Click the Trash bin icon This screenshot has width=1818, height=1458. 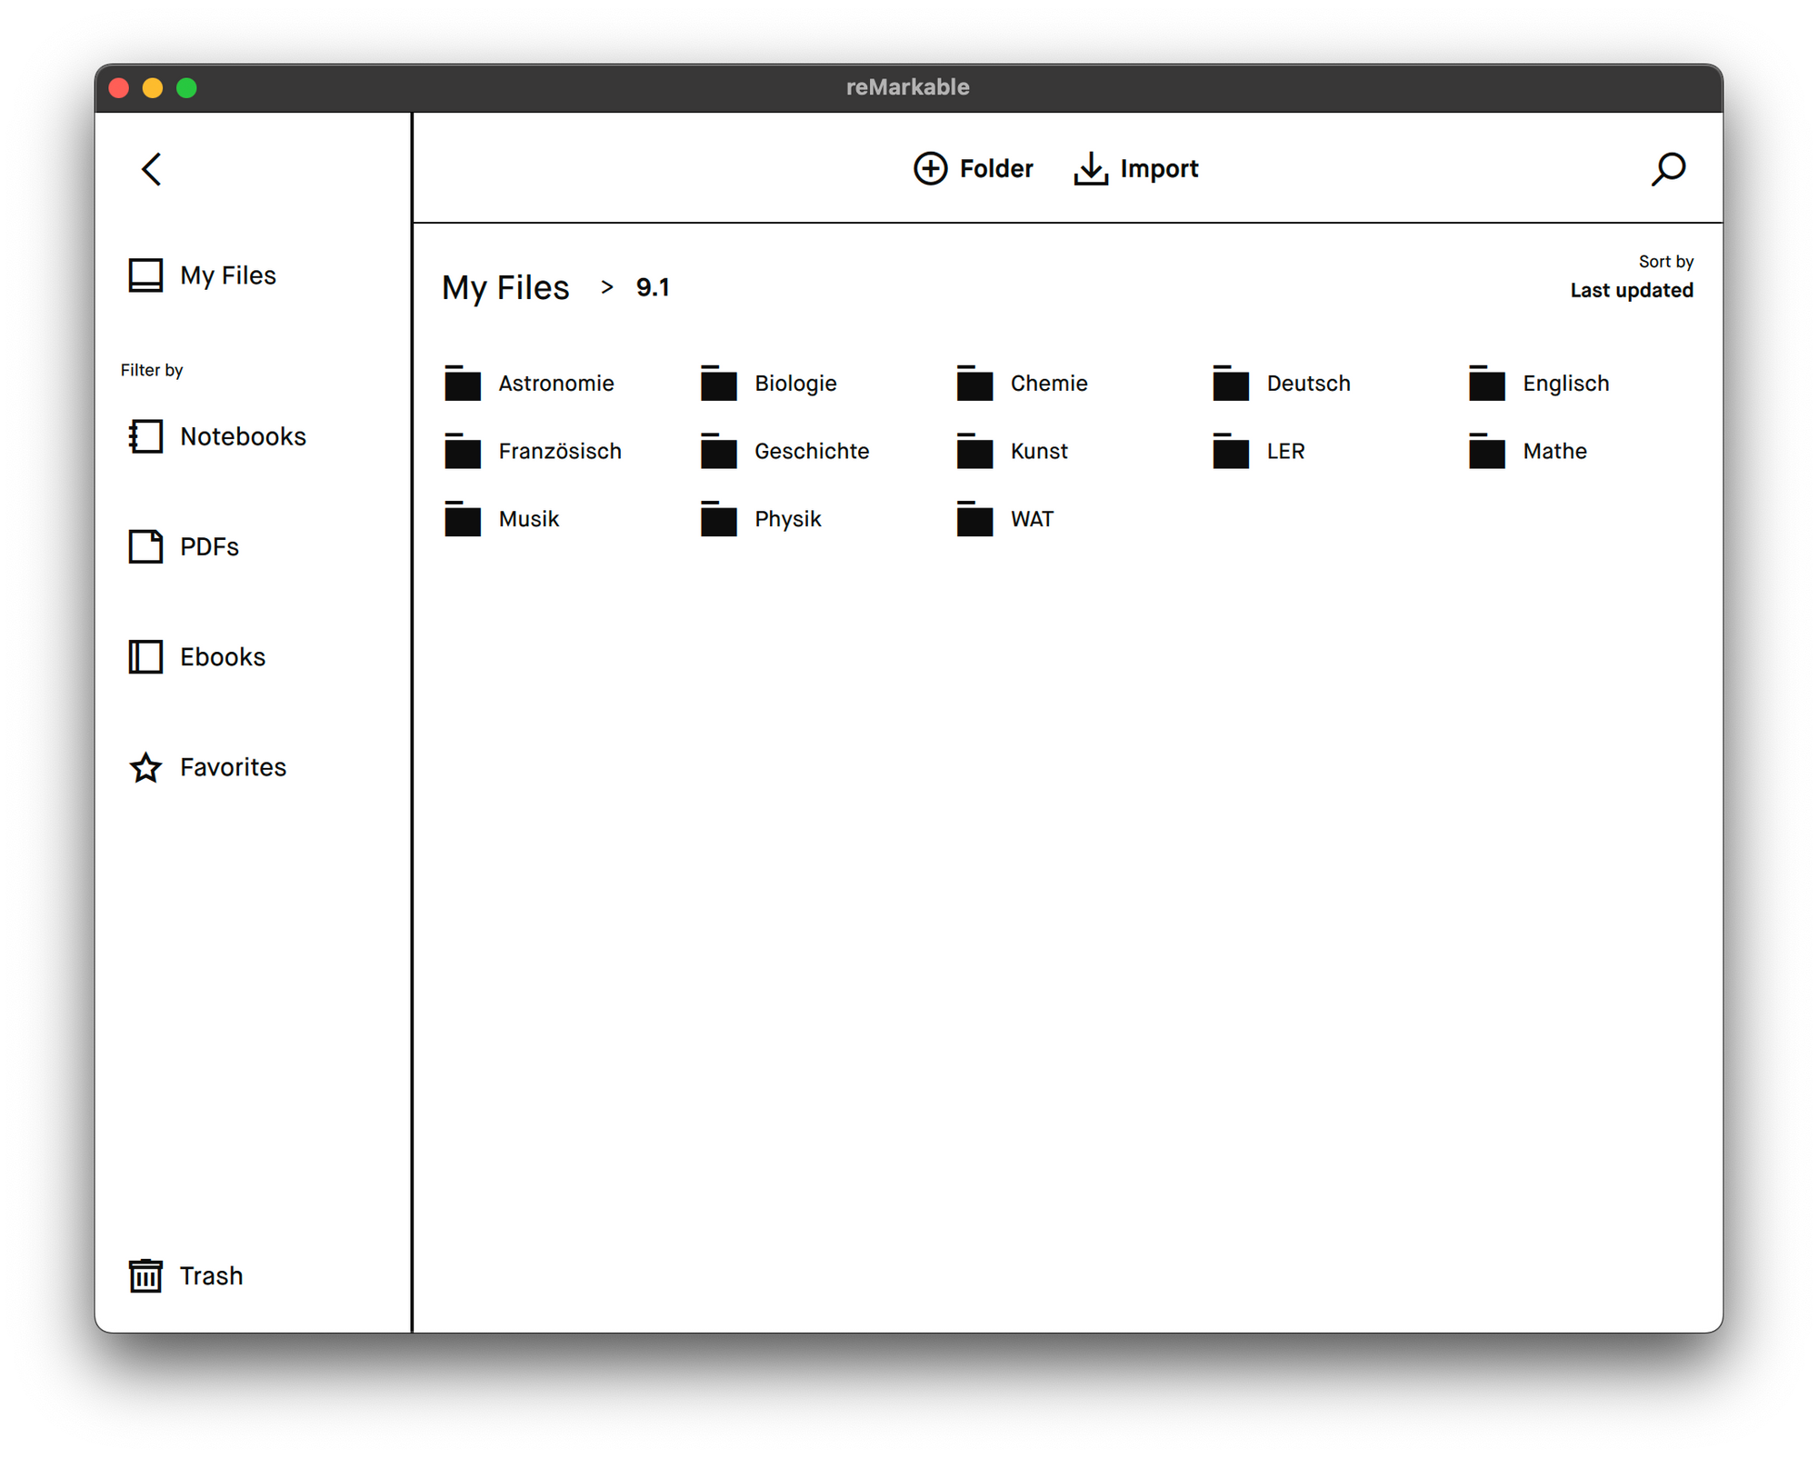[x=145, y=1275]
